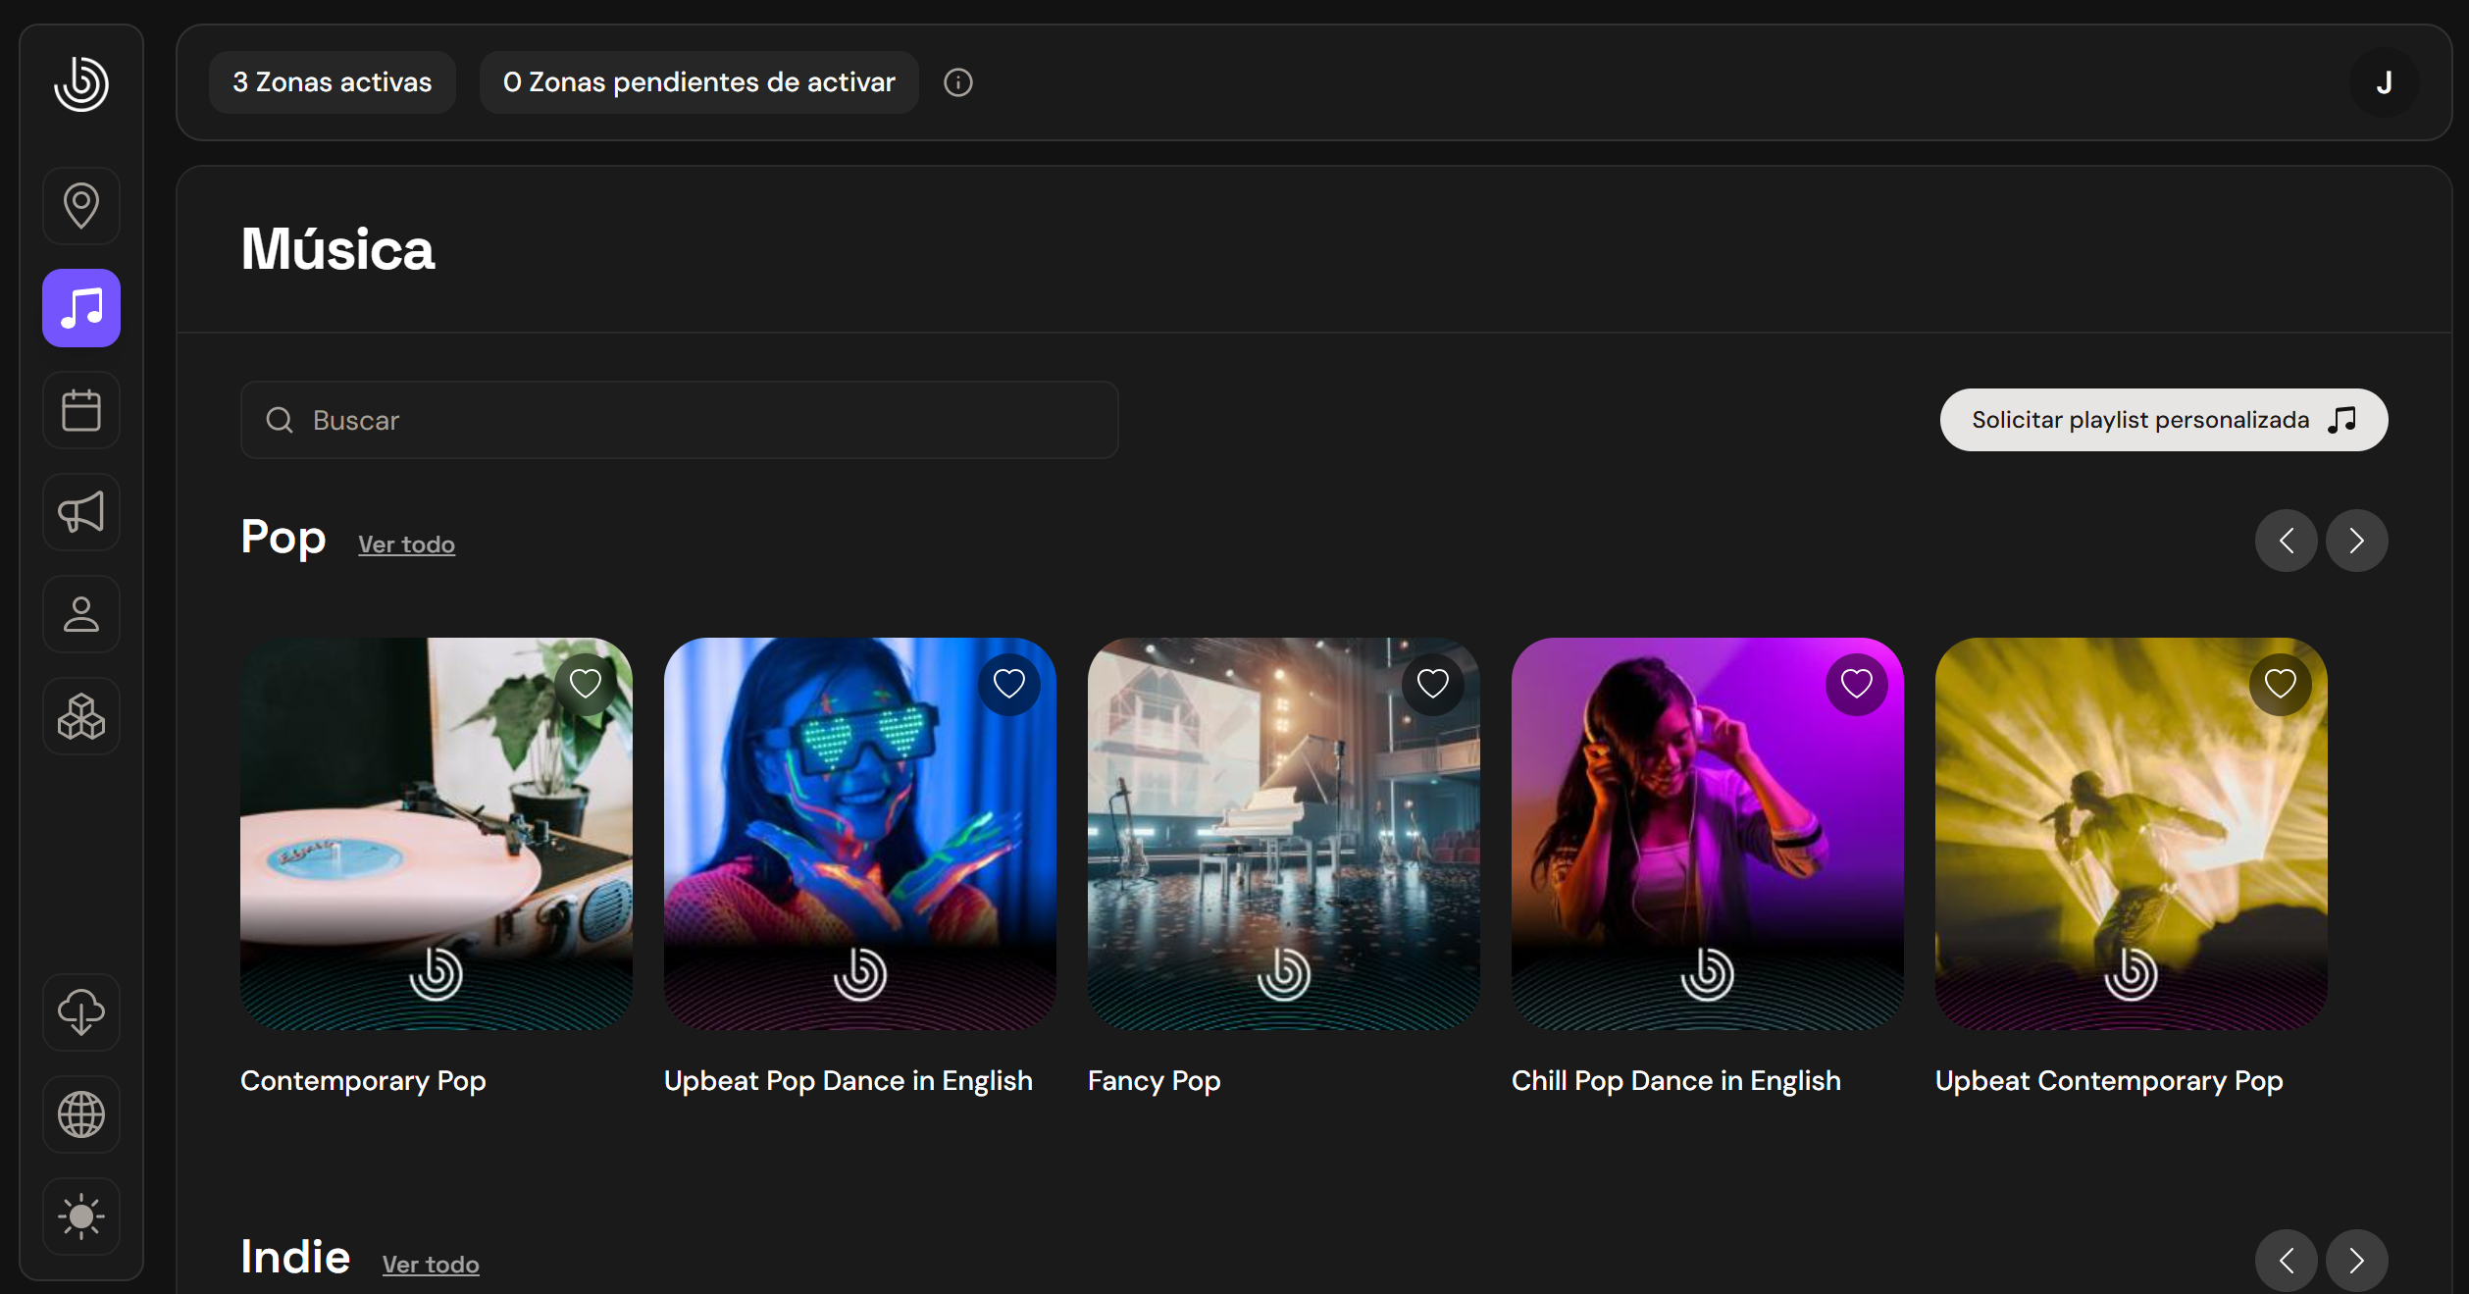This screenshot has height=1294, width=2469.
Task: Toggle light mode with sun icon
Action: tap(81, 1216)
